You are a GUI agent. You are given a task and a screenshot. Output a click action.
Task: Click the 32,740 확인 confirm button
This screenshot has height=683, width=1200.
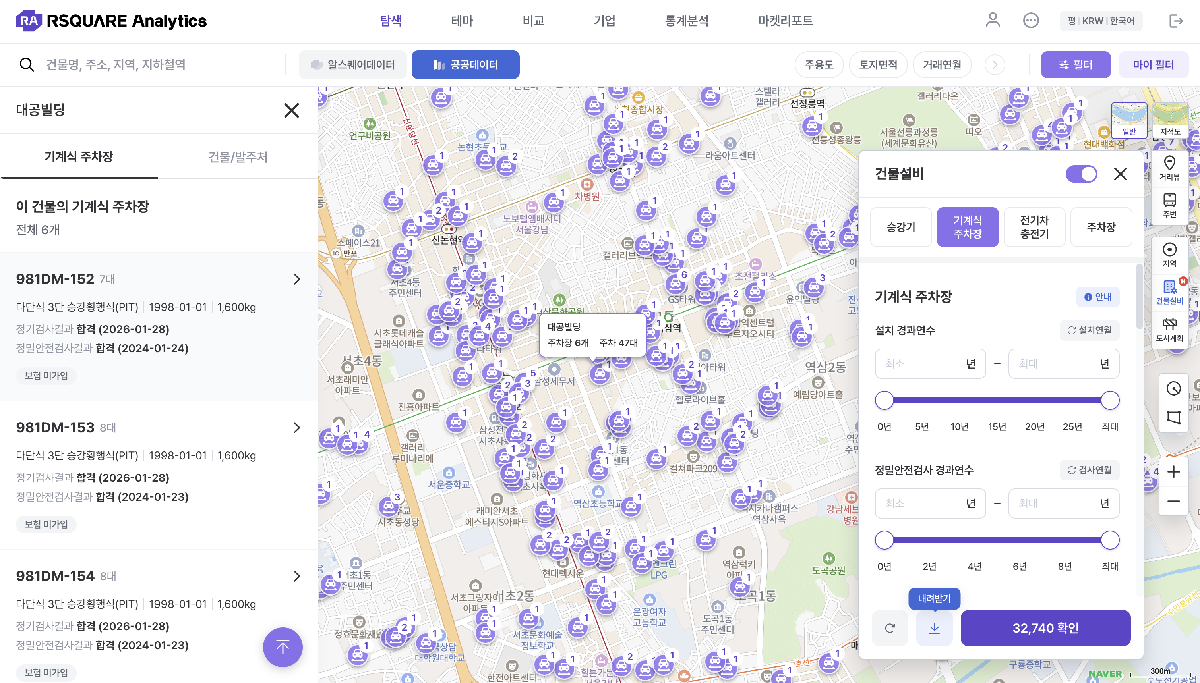pyautogui.click(x=1045, y=628)
